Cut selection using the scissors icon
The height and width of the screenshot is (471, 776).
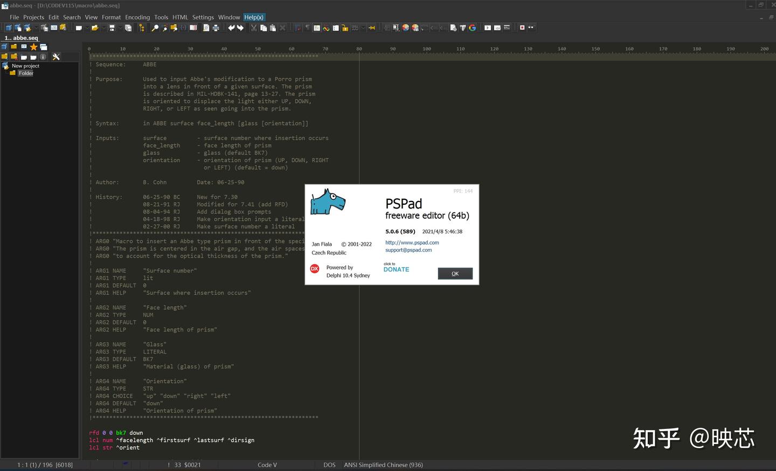coord(253,28)
